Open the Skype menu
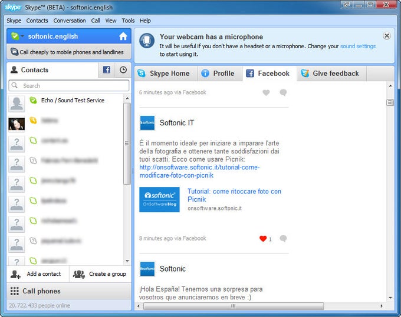The width and height of the screenshot is (401, 317). tap(14, 21)
